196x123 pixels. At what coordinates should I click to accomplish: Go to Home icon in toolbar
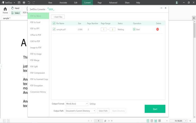[x=5, y=10]
